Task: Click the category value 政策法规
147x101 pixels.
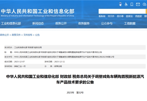Action: (x=58, y=66)
